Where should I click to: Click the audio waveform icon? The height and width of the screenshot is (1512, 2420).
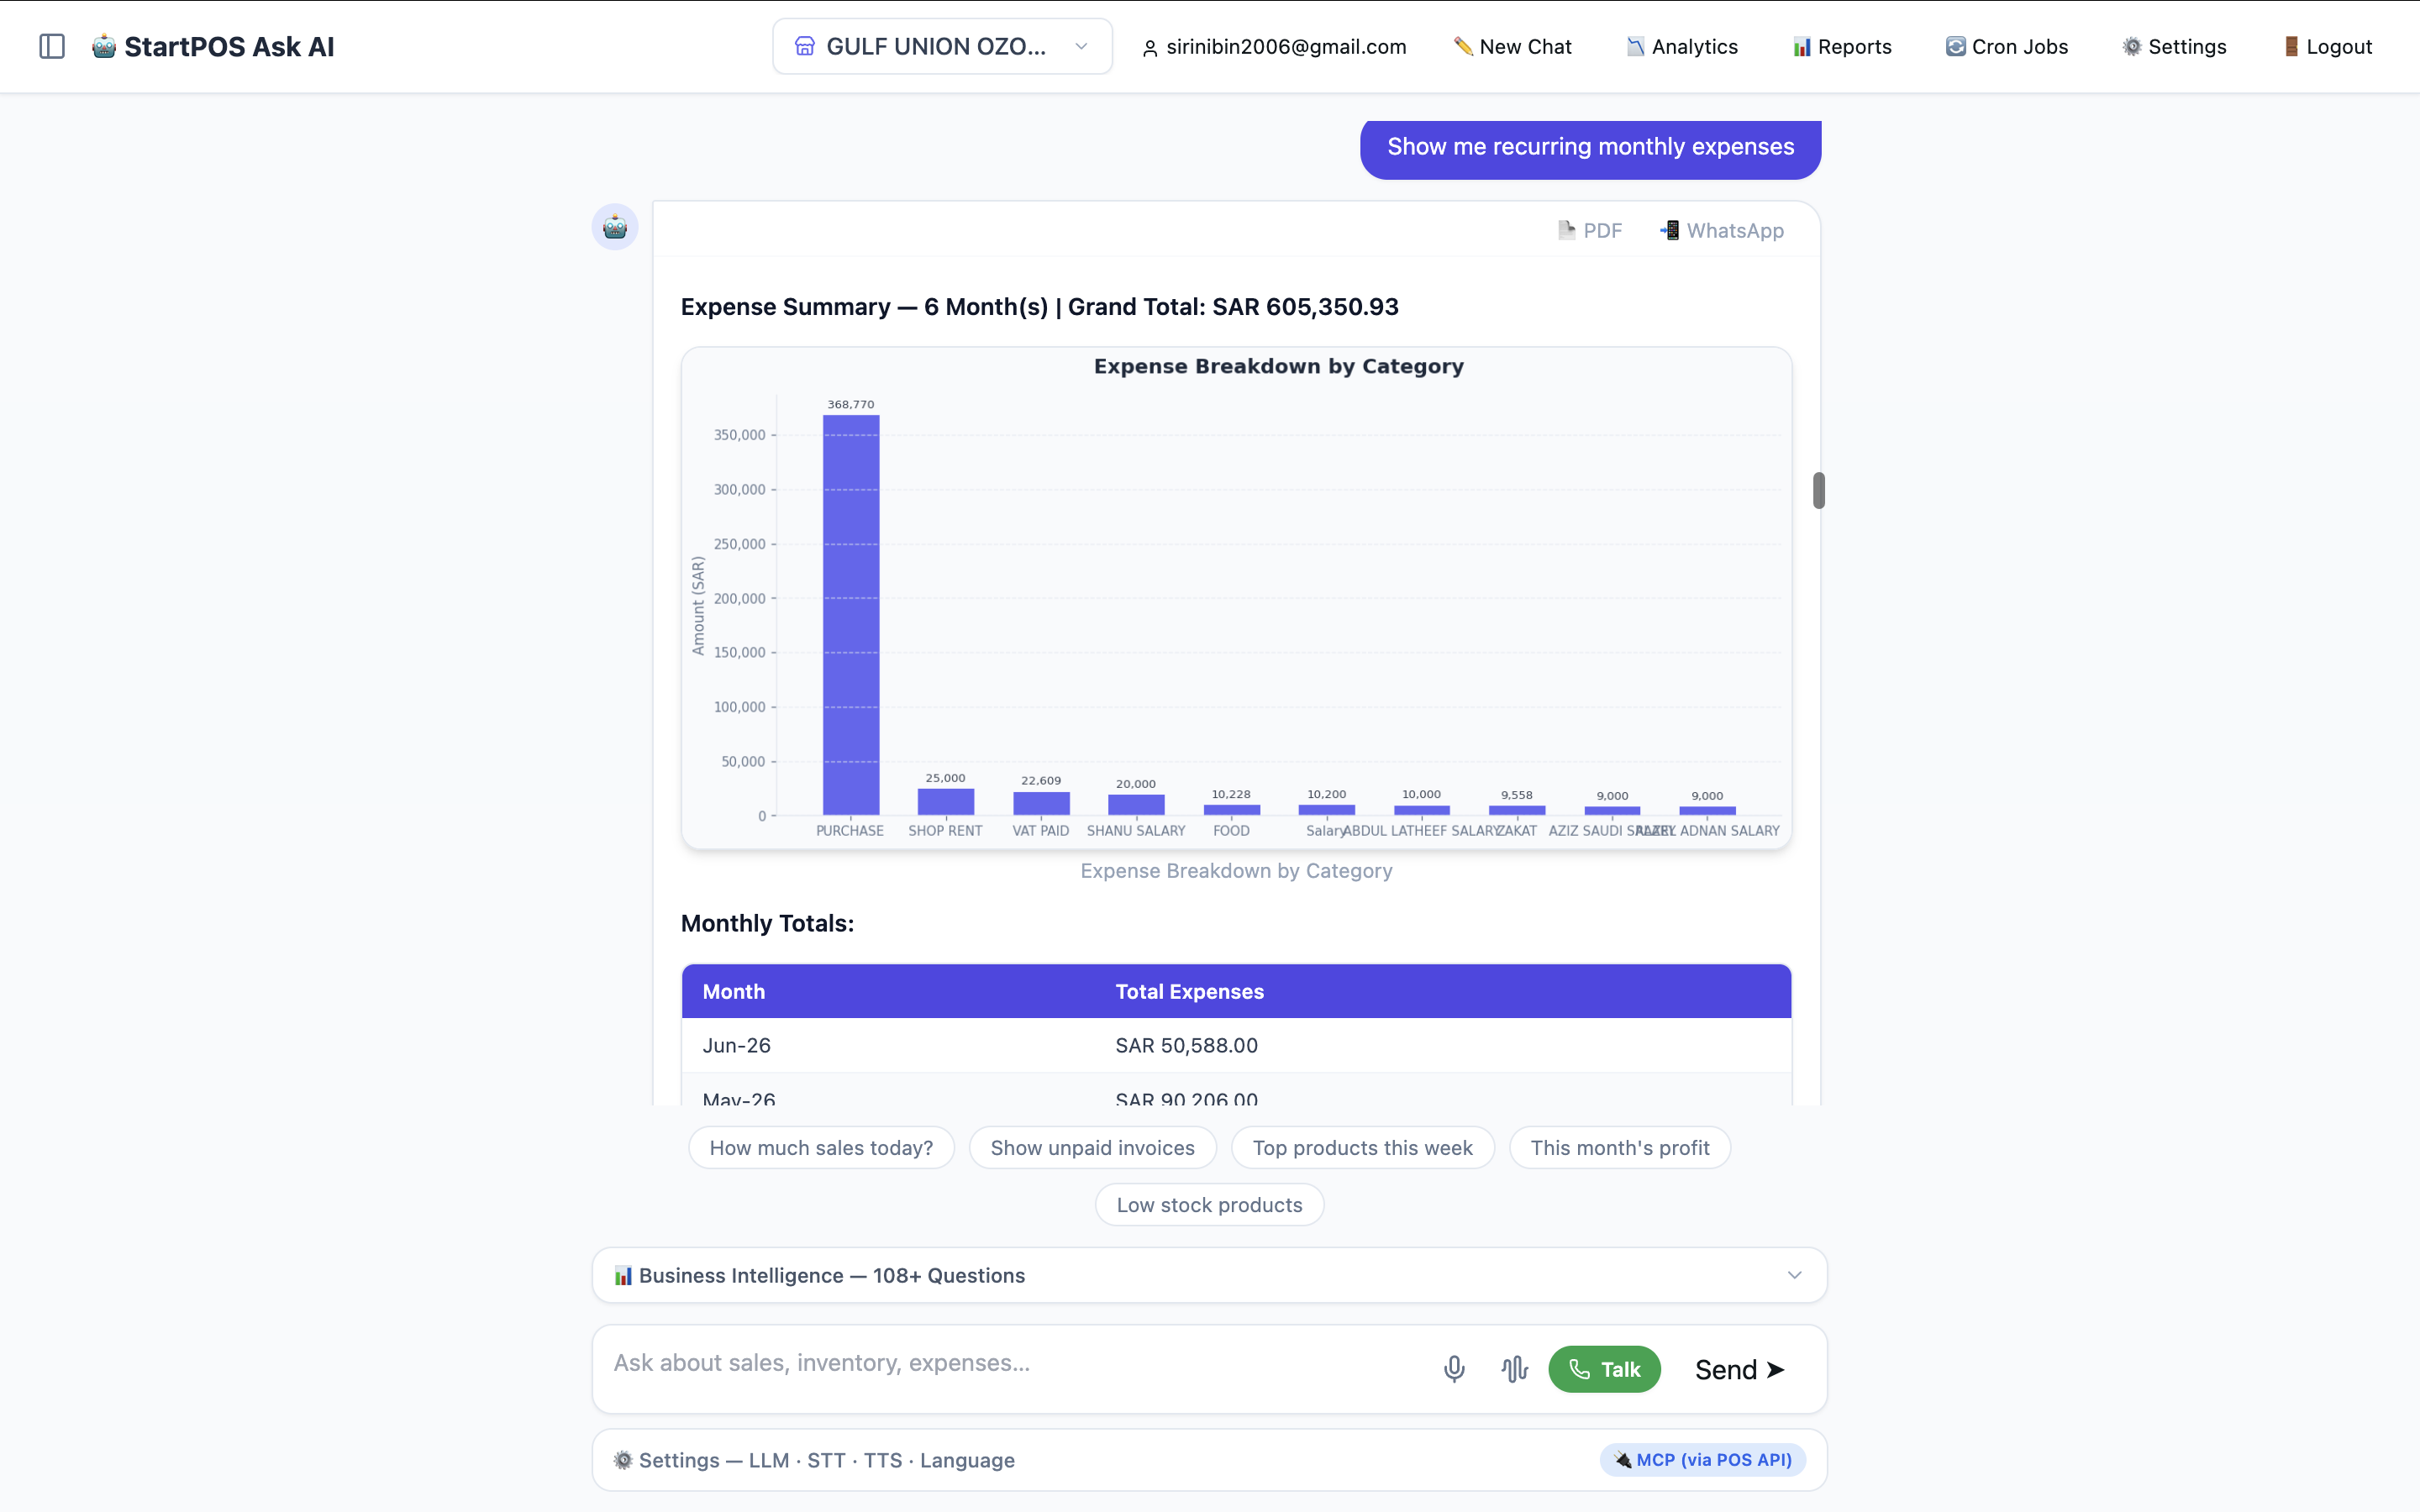pos(1514,1369)
